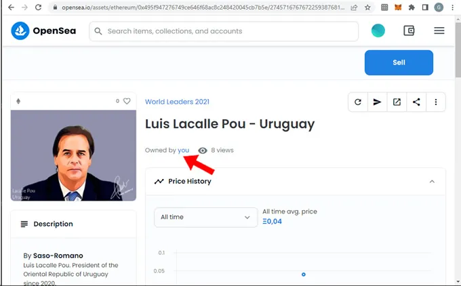
Task: Open the external link icon for the item
Action: click(397, 102)
